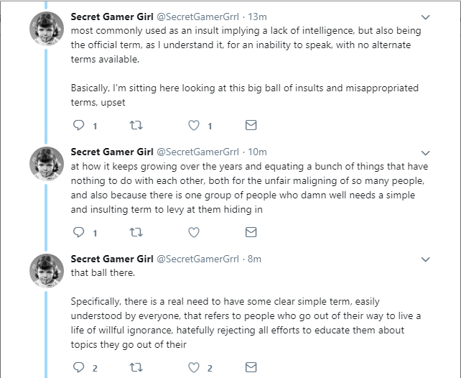Open the chevron menu on 8m tweet
This screenshot has height=378, width=461.
tap(425, 259)
